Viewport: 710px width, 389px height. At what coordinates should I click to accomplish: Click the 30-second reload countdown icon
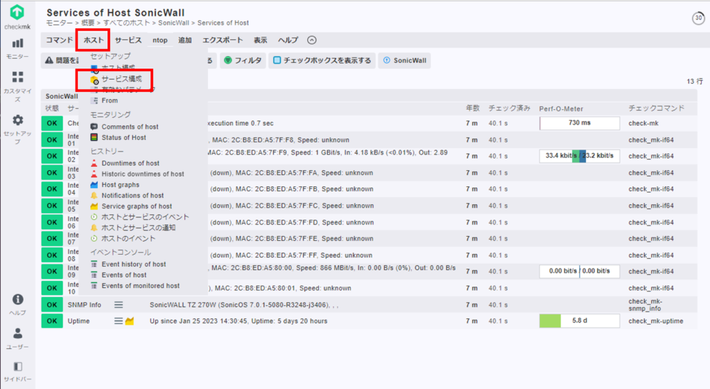click(698, 18)
